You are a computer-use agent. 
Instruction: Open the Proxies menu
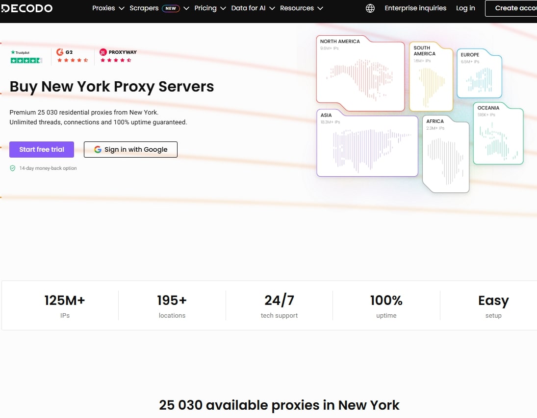point(103,8)
